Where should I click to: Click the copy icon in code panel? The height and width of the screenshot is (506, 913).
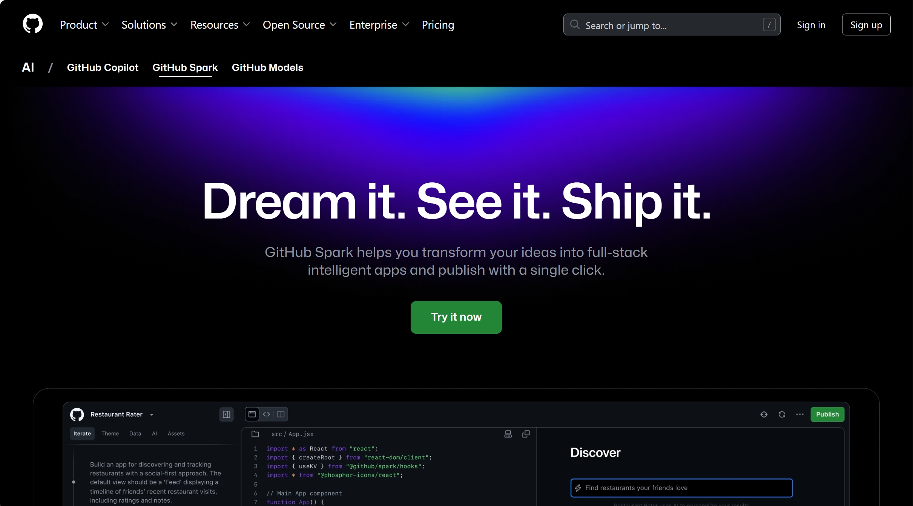pos(526,434)
